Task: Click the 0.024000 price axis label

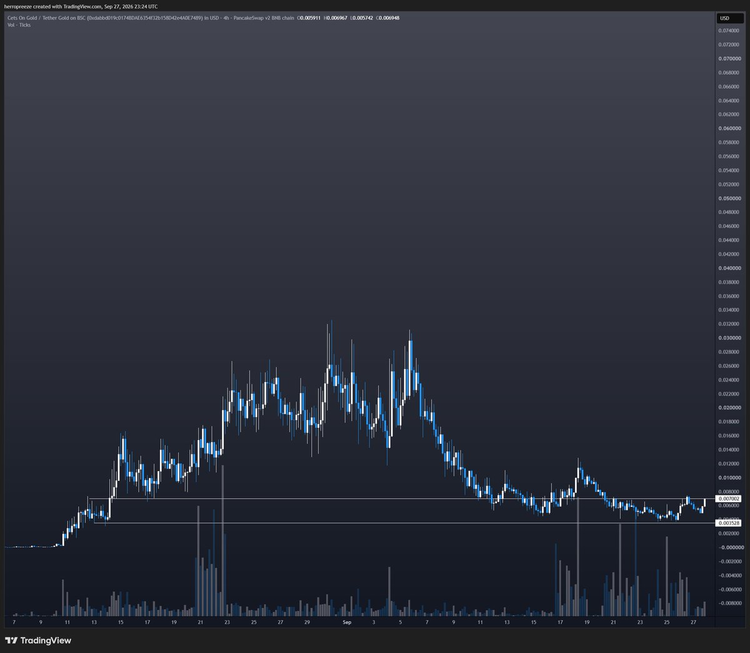Action: [x=728, y=380]
